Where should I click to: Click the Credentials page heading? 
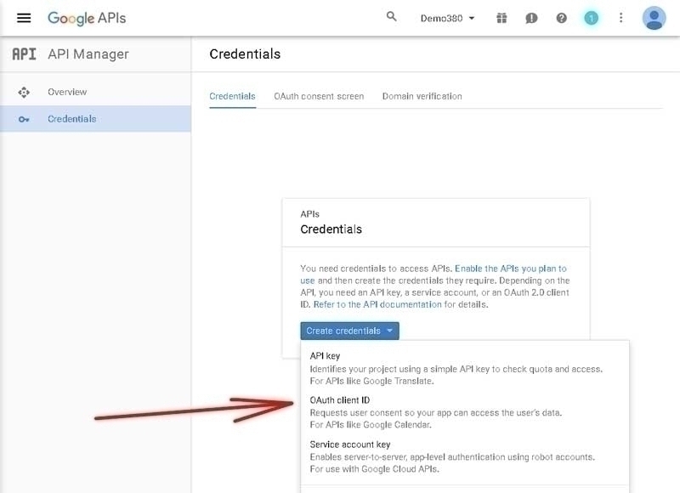tap(245, 54)
